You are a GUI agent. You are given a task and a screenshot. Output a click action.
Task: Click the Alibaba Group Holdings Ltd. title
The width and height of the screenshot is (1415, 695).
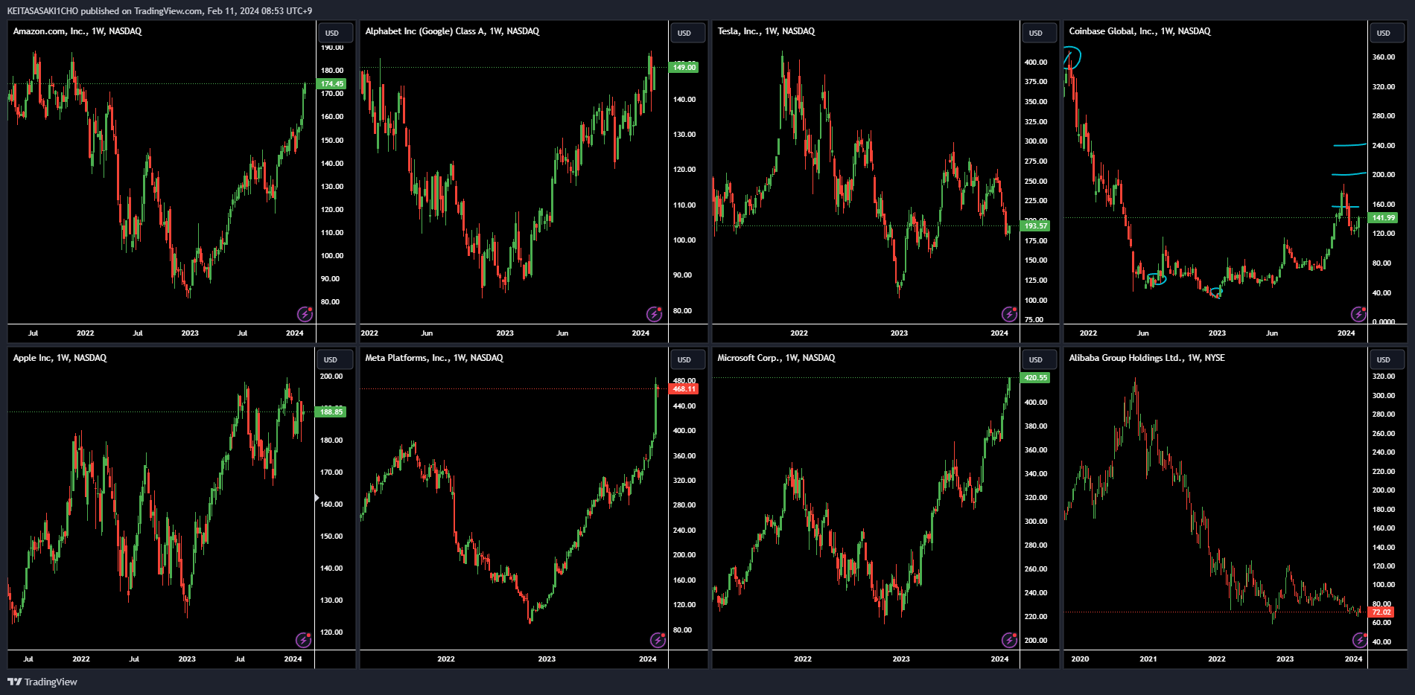1147,358
